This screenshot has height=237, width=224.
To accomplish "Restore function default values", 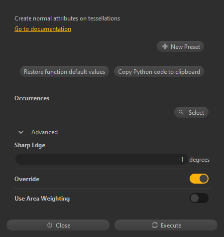I will (x=64, y=71).
